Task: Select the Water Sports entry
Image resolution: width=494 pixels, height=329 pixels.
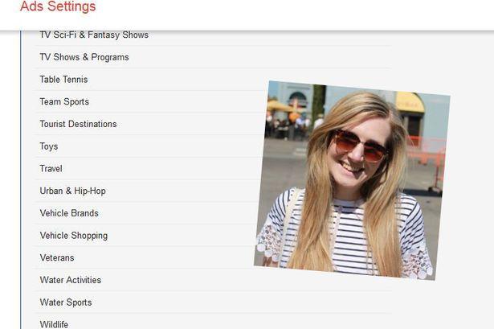Action: coord(214,302)
